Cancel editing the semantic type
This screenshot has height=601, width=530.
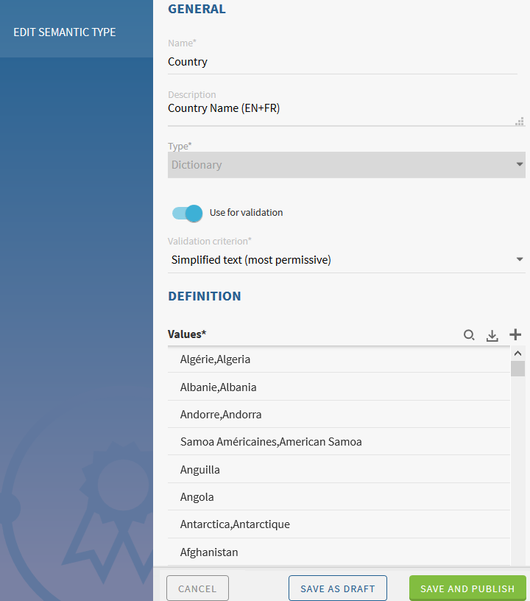(x=197, y=588)
